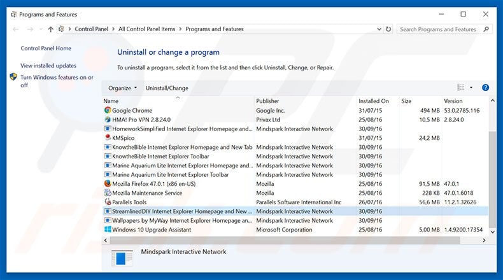Click the Mozilla Firefox 47.0.1 icon
Viewport: 503px width, 280px height.
(x=108, y=184)
